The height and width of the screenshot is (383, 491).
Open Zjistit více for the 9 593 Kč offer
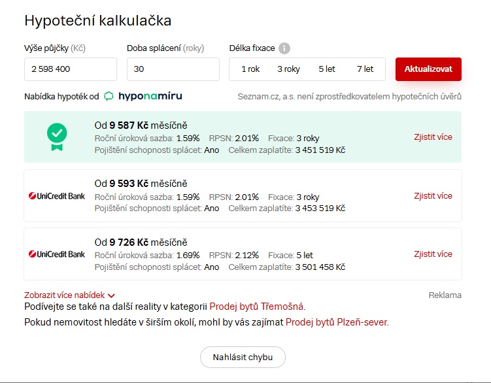433,195
